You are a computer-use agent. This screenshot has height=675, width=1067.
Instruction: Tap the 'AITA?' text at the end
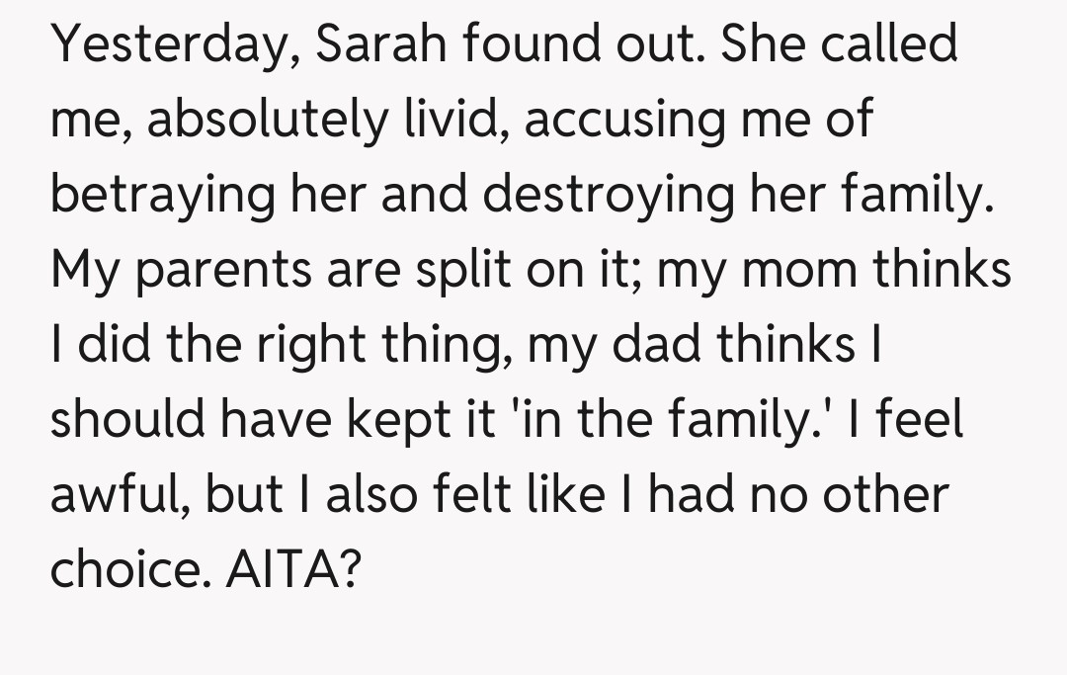(x=290, y=571)
